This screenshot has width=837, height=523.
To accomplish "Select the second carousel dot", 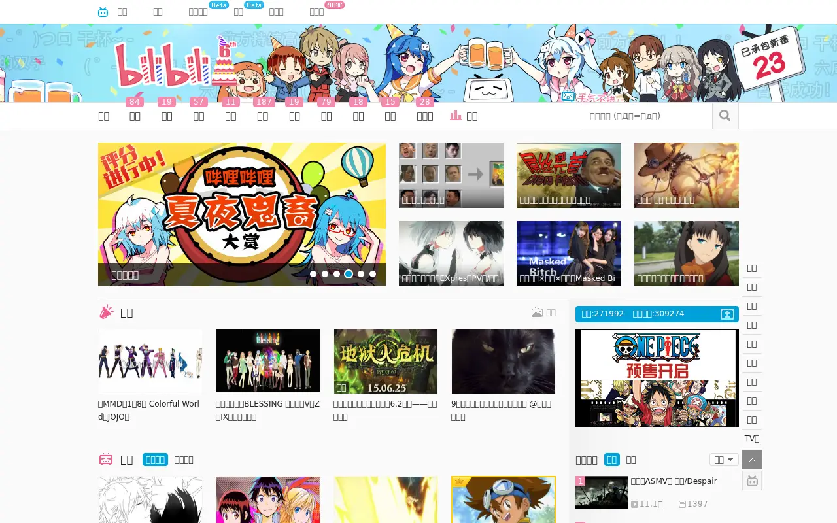I will click(325, 274).
